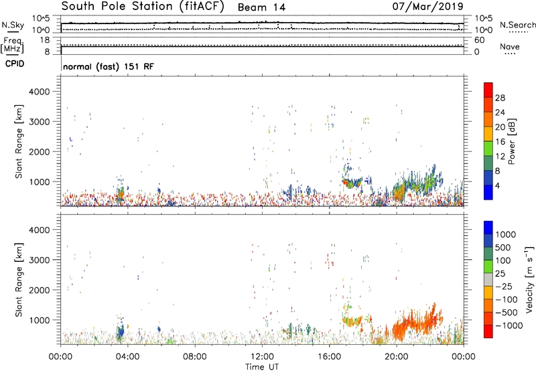Click the strong orange echo patch near 20:00 in Power panel
Screen dimensions: 536x371
coord(399,193)
